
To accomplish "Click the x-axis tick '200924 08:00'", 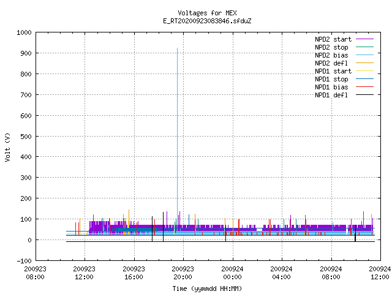I will [331, 273].
